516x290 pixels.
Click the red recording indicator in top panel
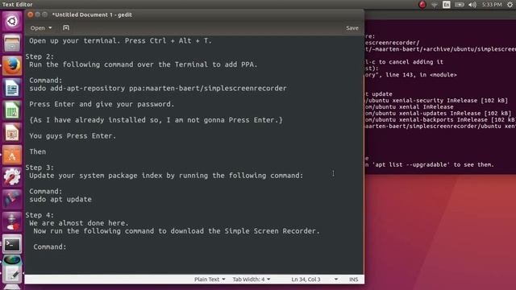click(x=422, y=5)
